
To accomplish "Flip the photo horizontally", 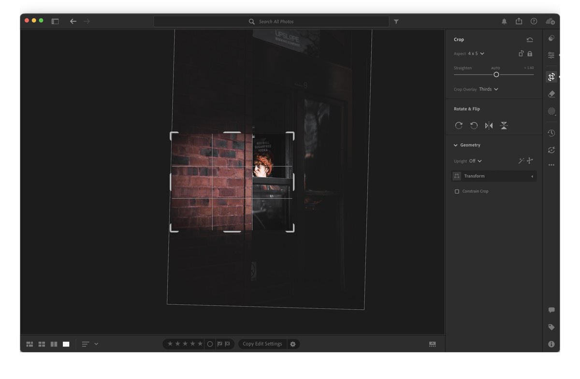I will pos(489,125).
